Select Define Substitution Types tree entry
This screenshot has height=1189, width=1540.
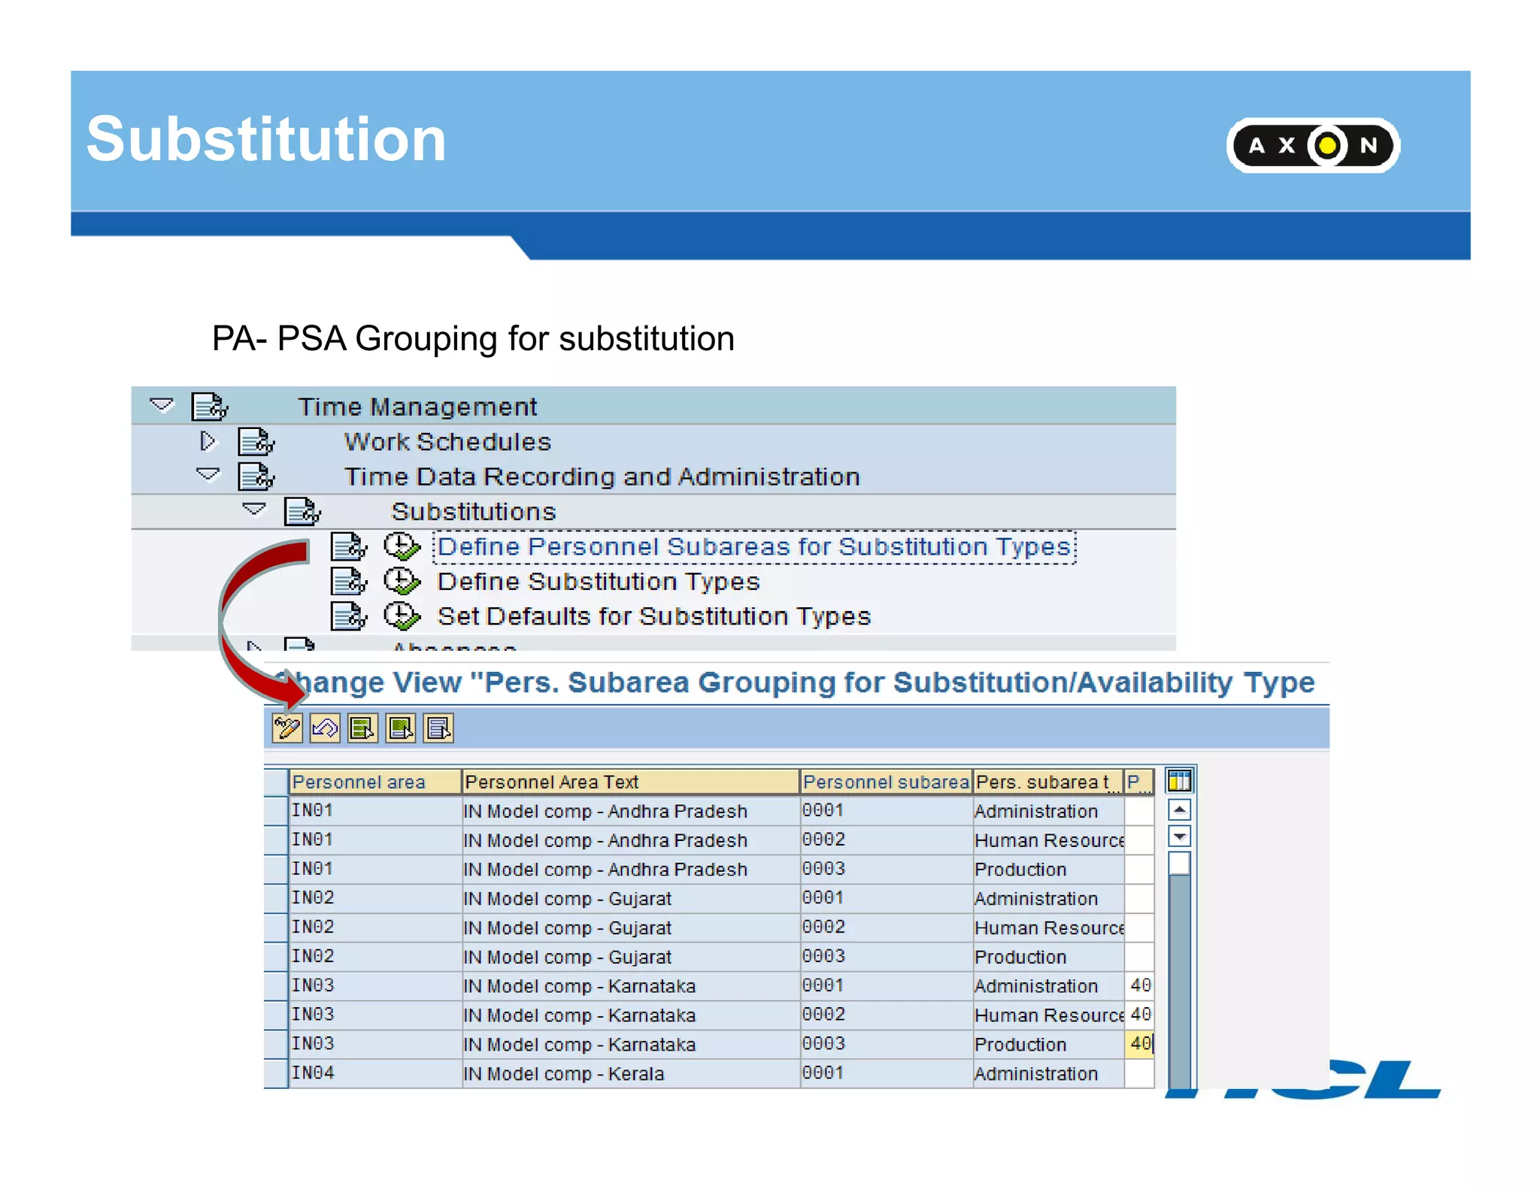599,582
